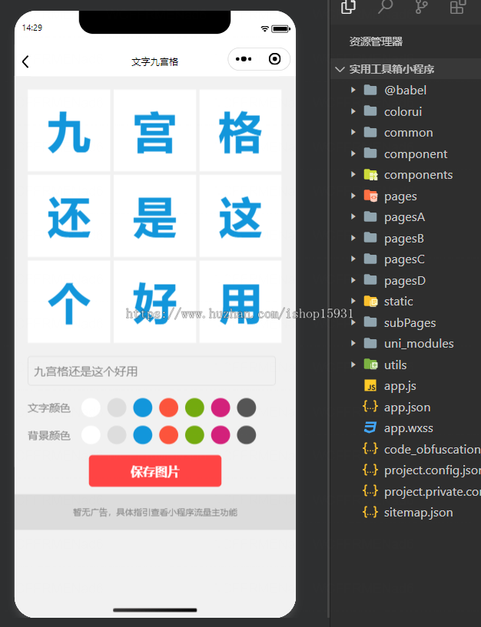
Task: Click the 九宫格还是这个好用 text input field
Action: pyautogui.click(x=151, y=371)
